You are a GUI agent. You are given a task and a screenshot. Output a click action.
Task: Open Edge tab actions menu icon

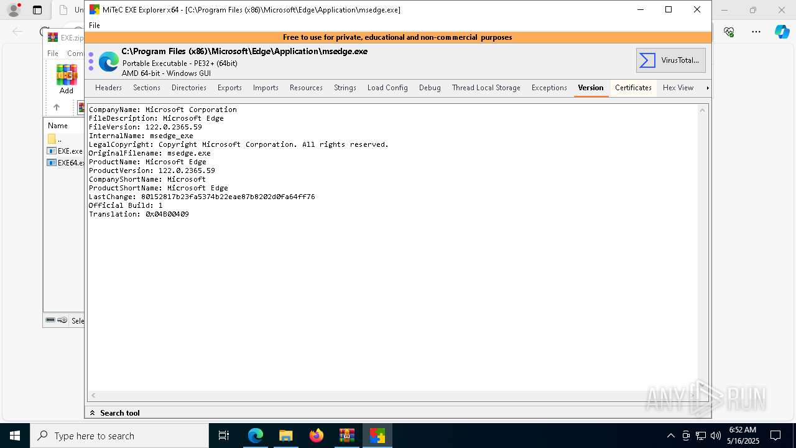(37, 10)
